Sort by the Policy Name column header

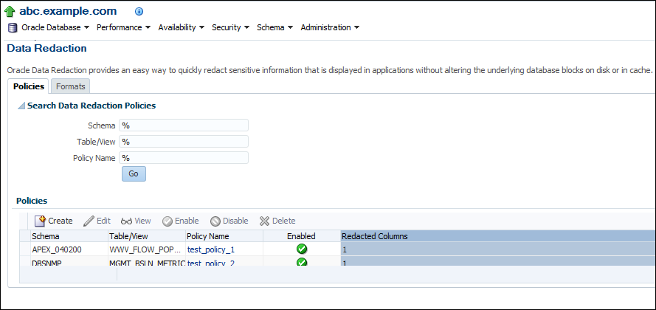[224, 236]
